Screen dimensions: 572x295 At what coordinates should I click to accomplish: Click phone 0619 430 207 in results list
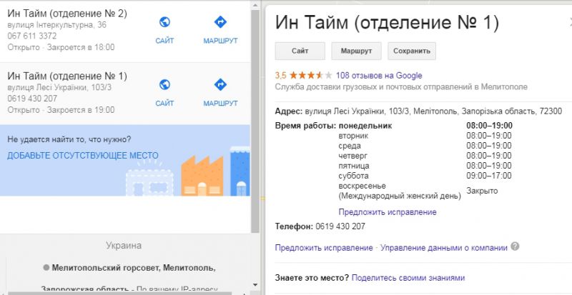coord(32,99)
